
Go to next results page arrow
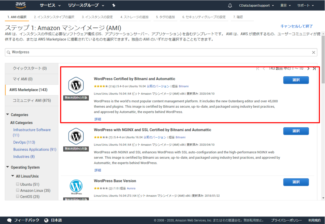coord(308,69)
